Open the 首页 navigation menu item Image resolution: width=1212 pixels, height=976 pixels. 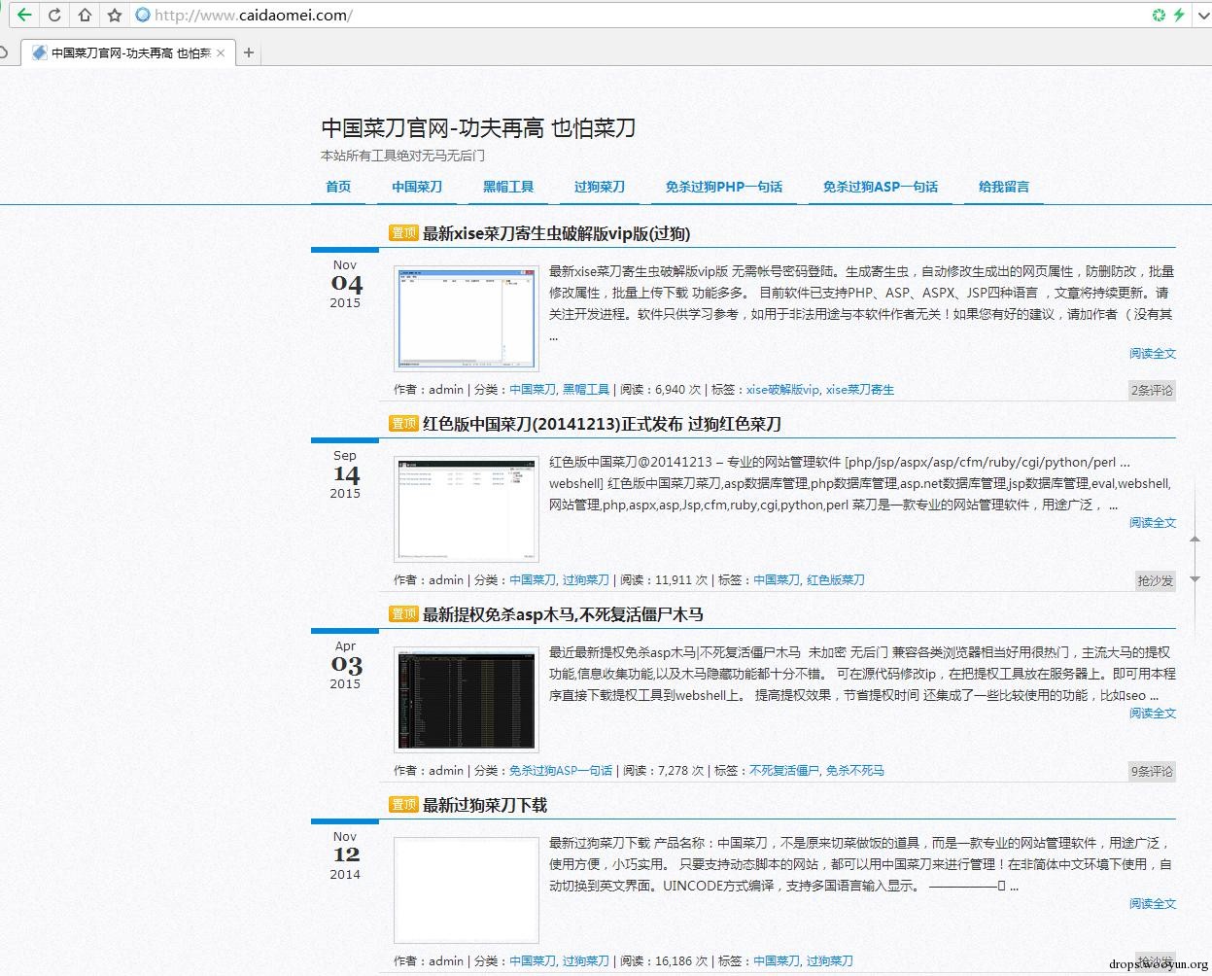pos(338,187)
